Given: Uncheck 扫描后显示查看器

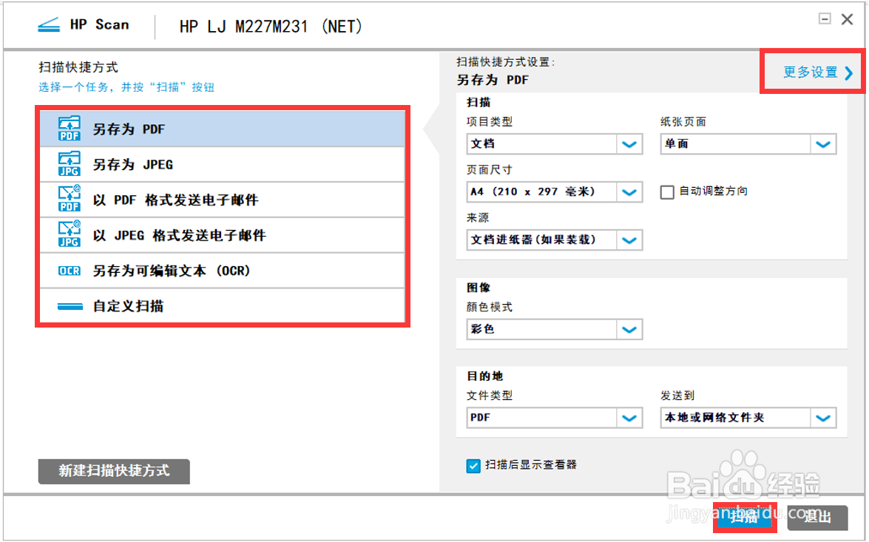Looking at the screenshot, I should 473,466.
